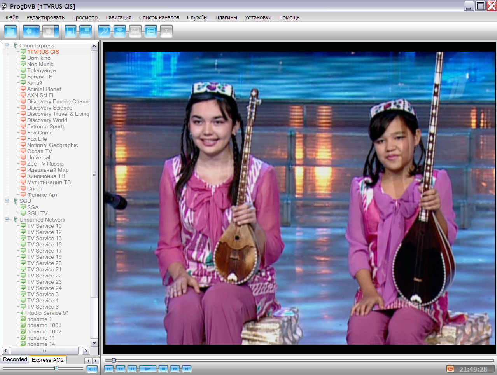Click the Fox Crime channel icon

click(x=23, y=133)
